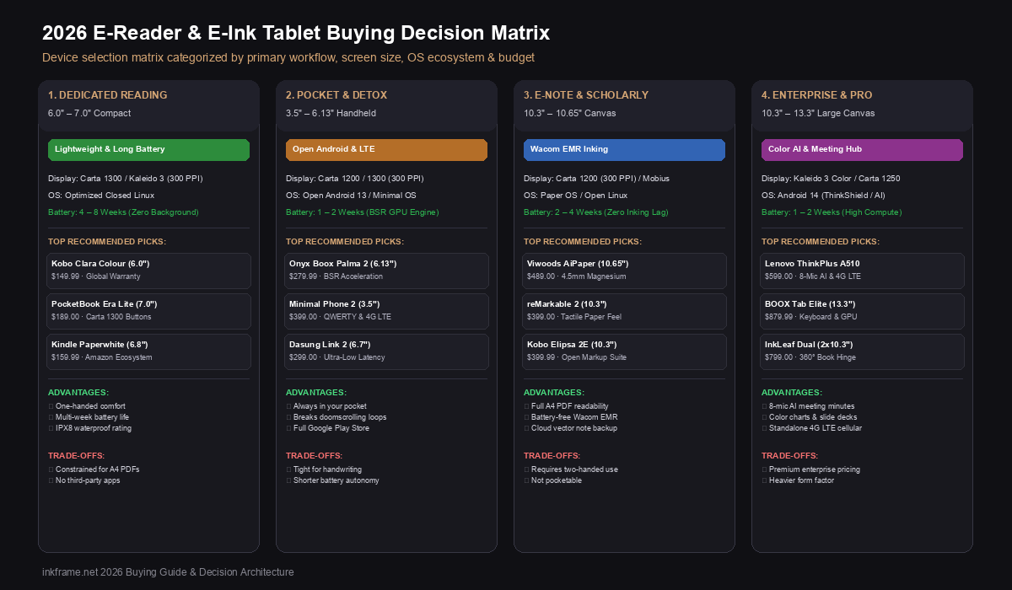This screenshot has height=590, width=1012.
Task: Click 'Battery: 1 – 2 Weeks (BSR GPU Engine)'
Action: tap(363, 212)
